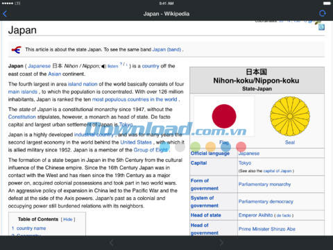The image size is (333, 250).
Task: Tap the blue back arrow in header
Action: (x=5, y=14)
